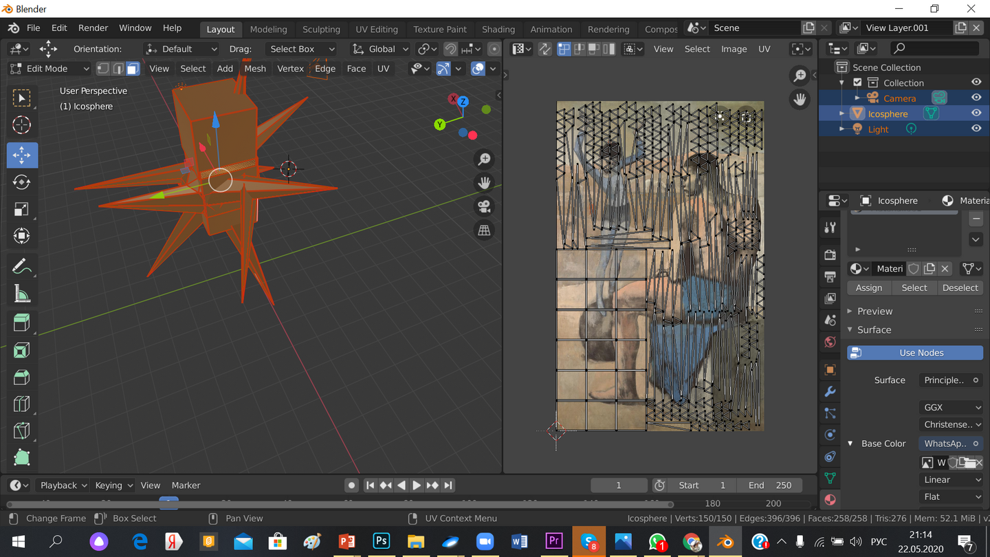Open the Orientation Default dropdown
This screenshot has width=990, height=557.
(181, 49)
